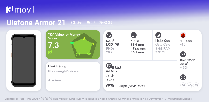Screen dimensions: 209x102
Task: Click the SELF selfie camera badge
Action: coord(110,86)
